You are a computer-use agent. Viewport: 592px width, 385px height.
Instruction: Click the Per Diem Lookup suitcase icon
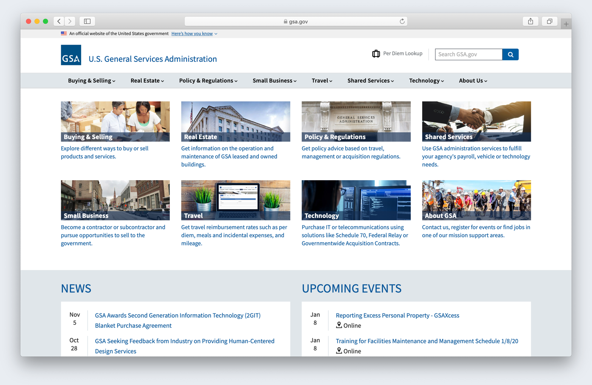[376, 53]
